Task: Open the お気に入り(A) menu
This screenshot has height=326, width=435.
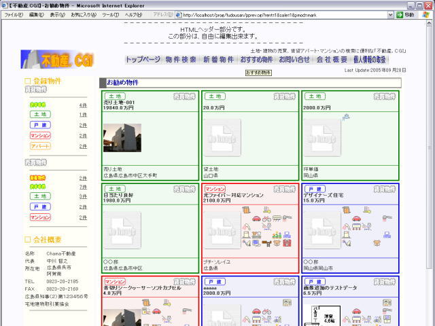Action: click(83, 14)
